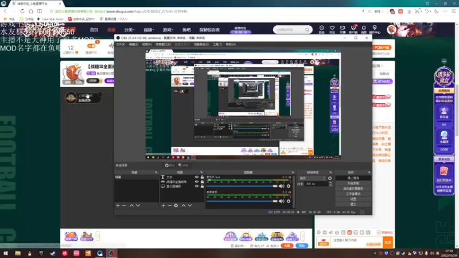Open the Douyu go-live camera icon
Image resolution: width=459 pixels, height=258 pixels.
click(x=343, y=30)
